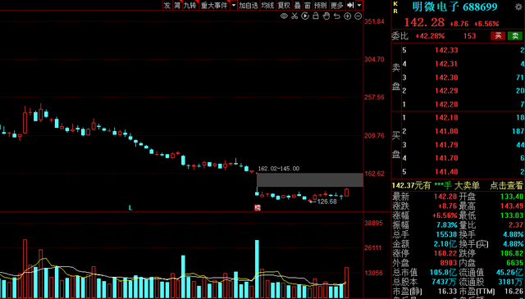Click the jump-to-end arrow icon in toolbar
This screenshot has height=299, width=525.
350,5
